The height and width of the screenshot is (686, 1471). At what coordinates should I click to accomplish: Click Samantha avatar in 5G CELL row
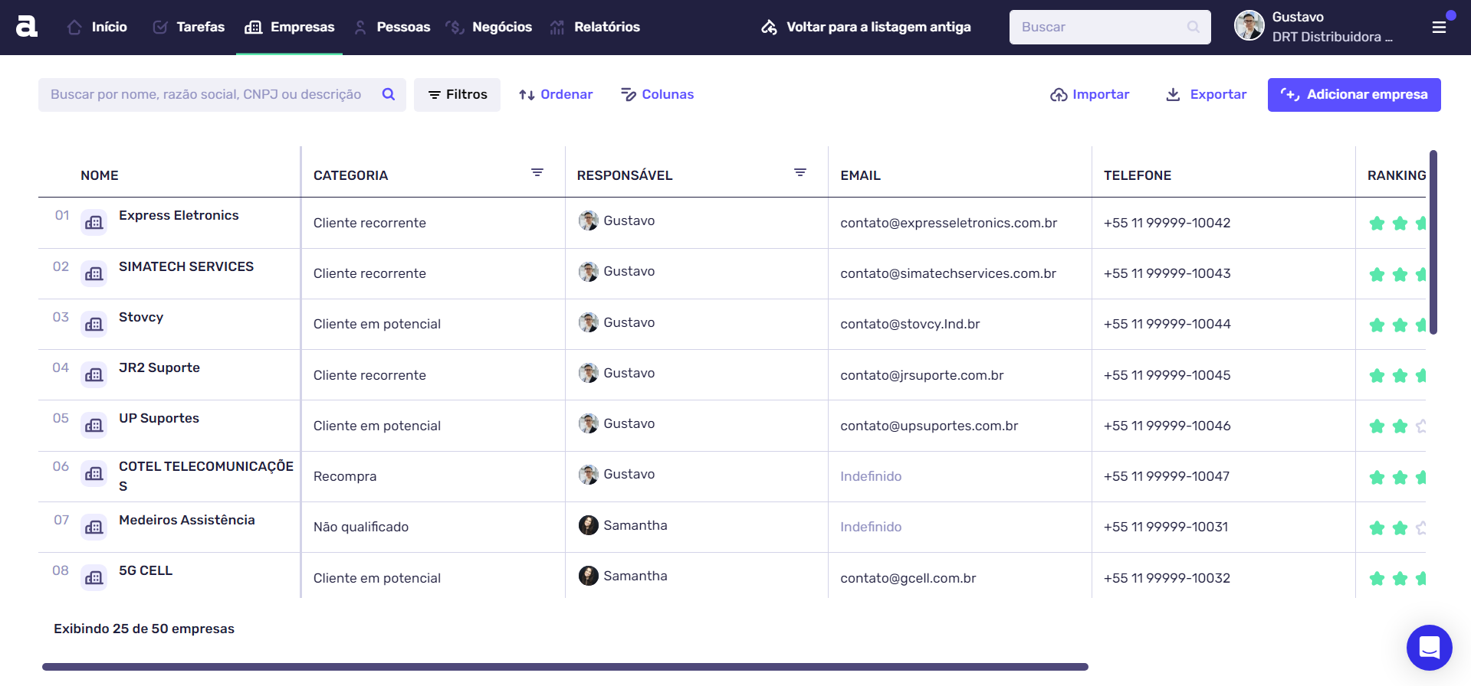[588, 576]
